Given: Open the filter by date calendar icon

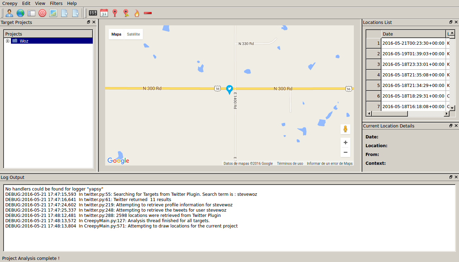Looking at the screenshot, I should tap(104, 13).
